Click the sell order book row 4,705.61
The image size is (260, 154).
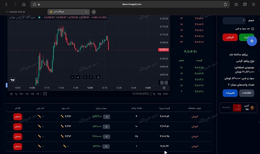192,24
